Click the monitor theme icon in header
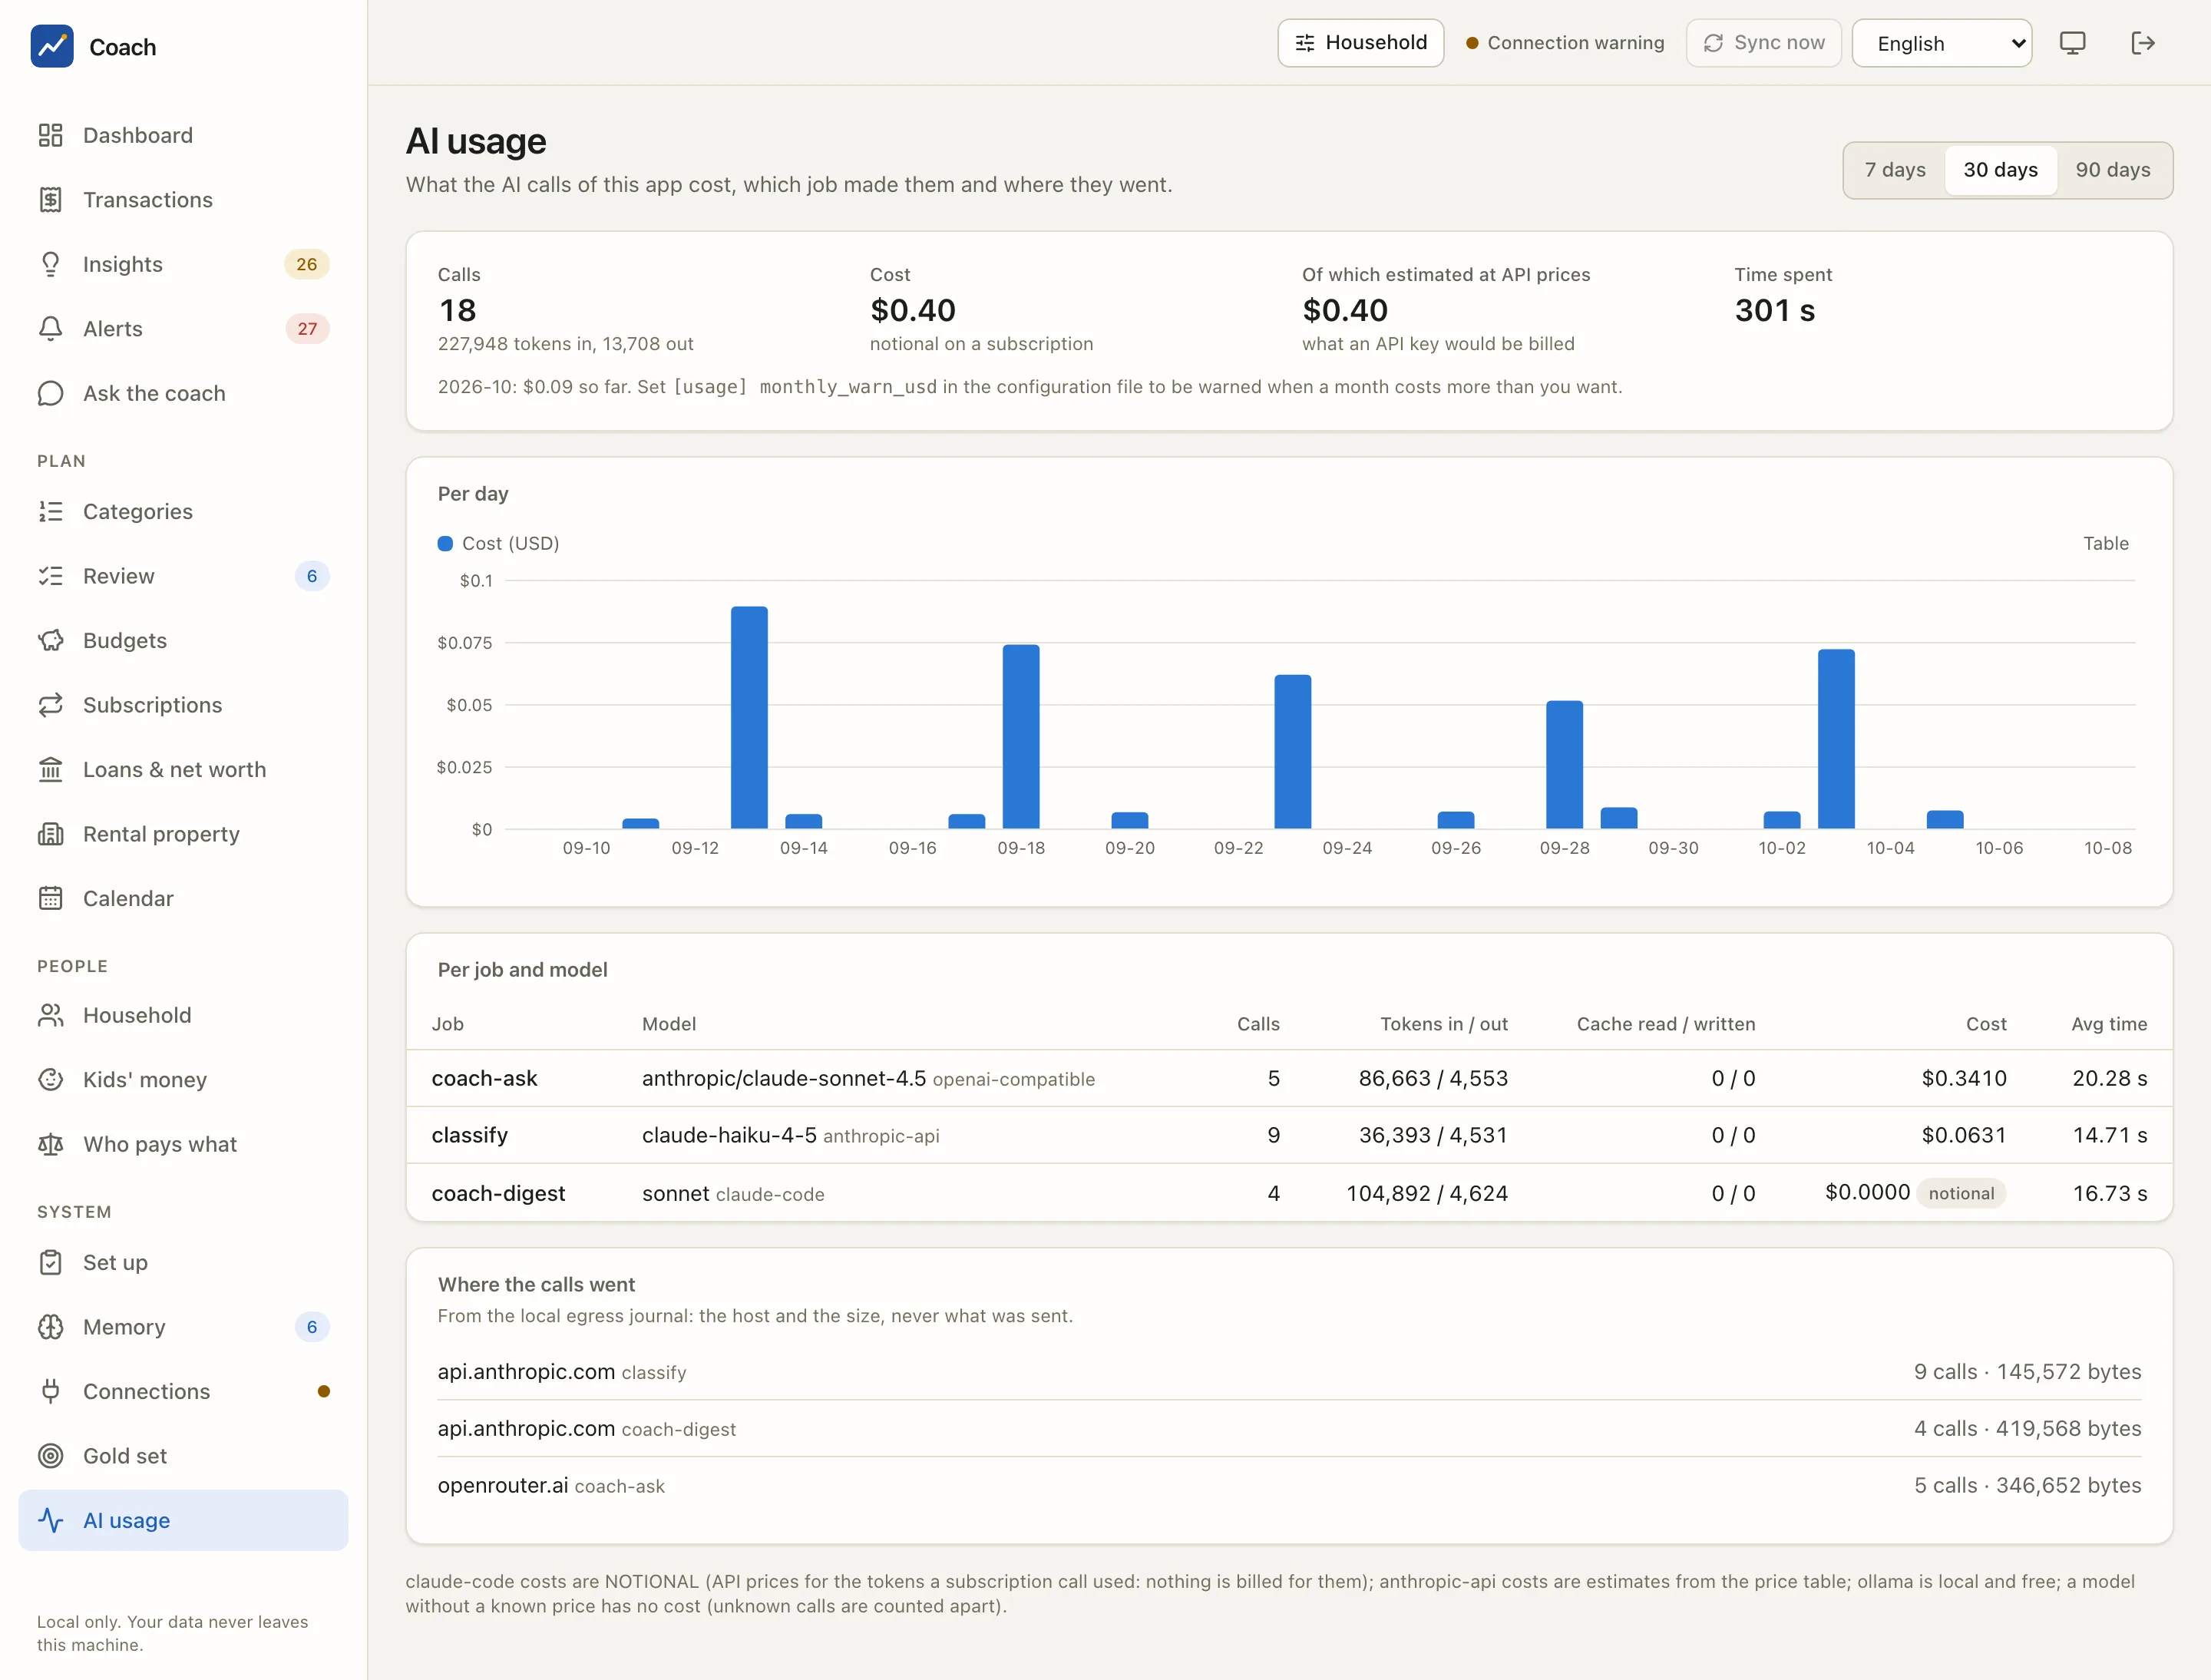 tap(2073, 43)
